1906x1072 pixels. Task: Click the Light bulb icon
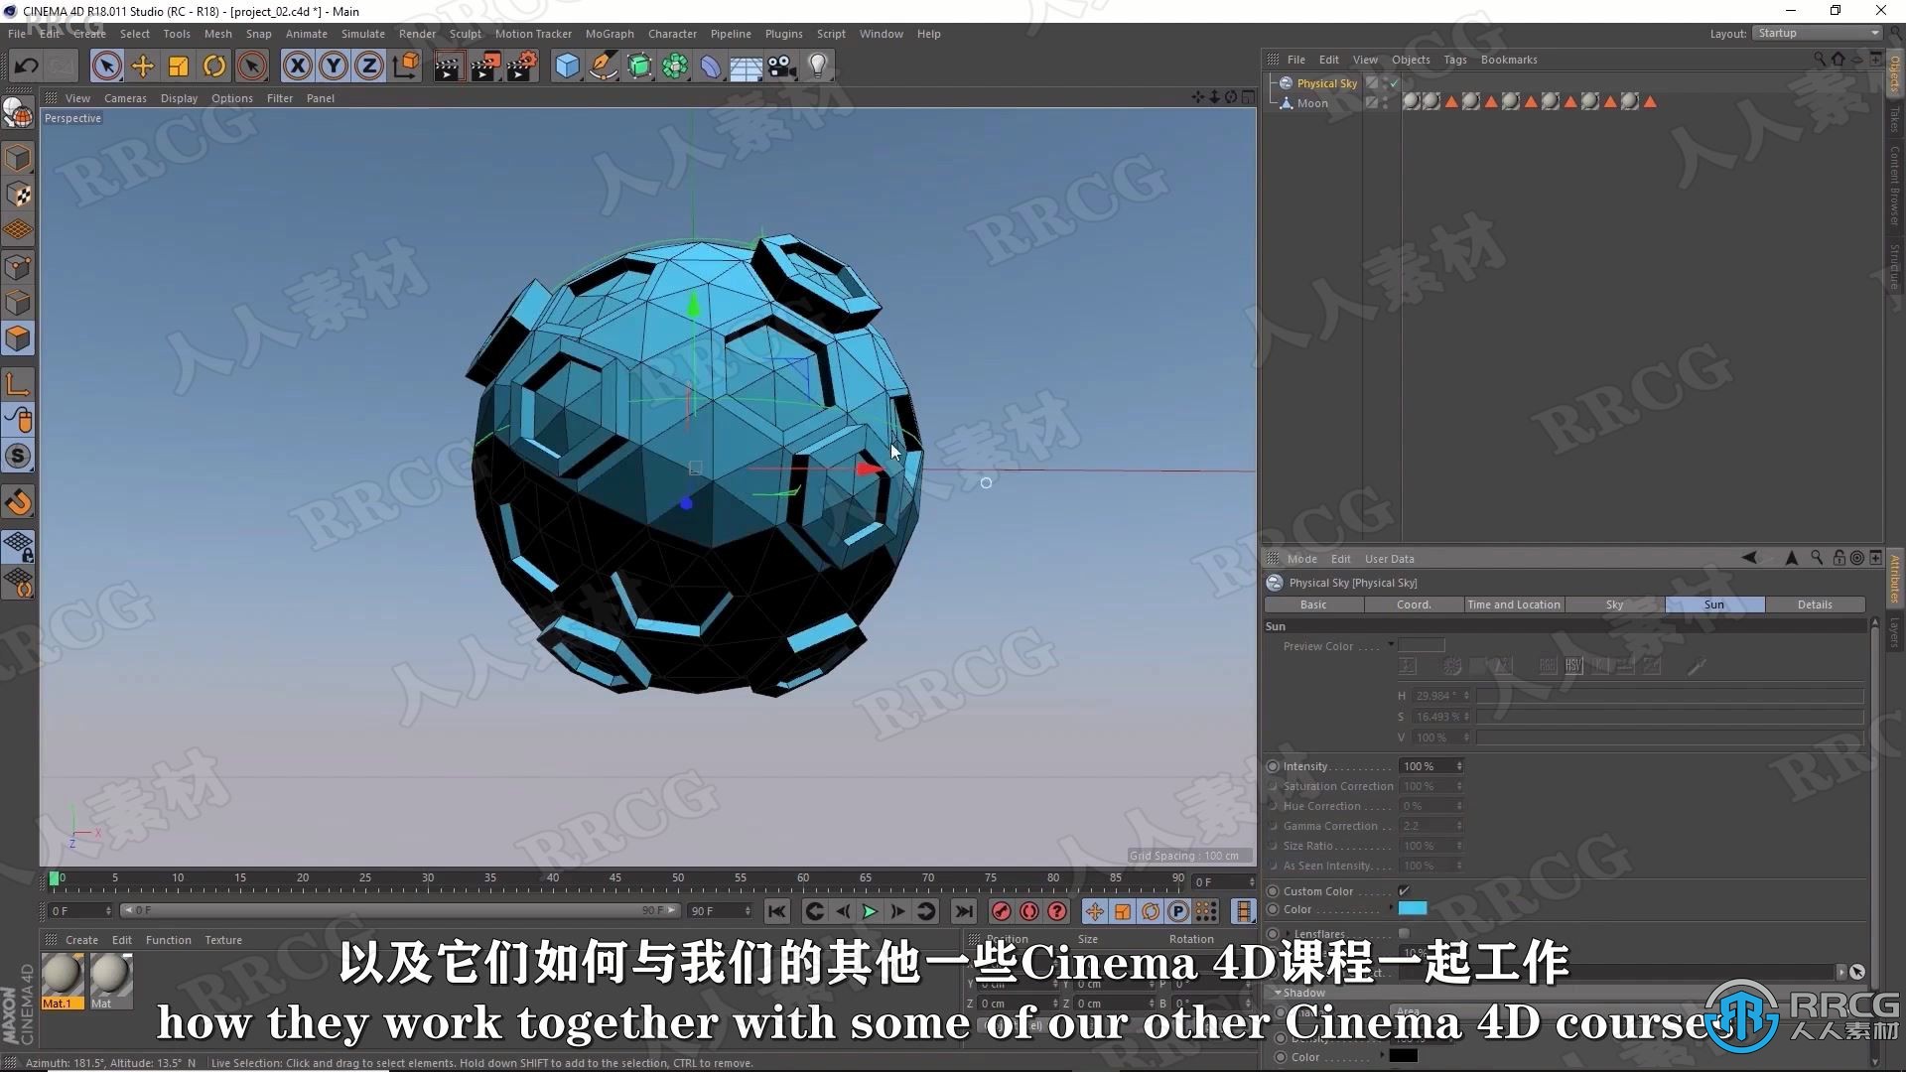[817, 67]
